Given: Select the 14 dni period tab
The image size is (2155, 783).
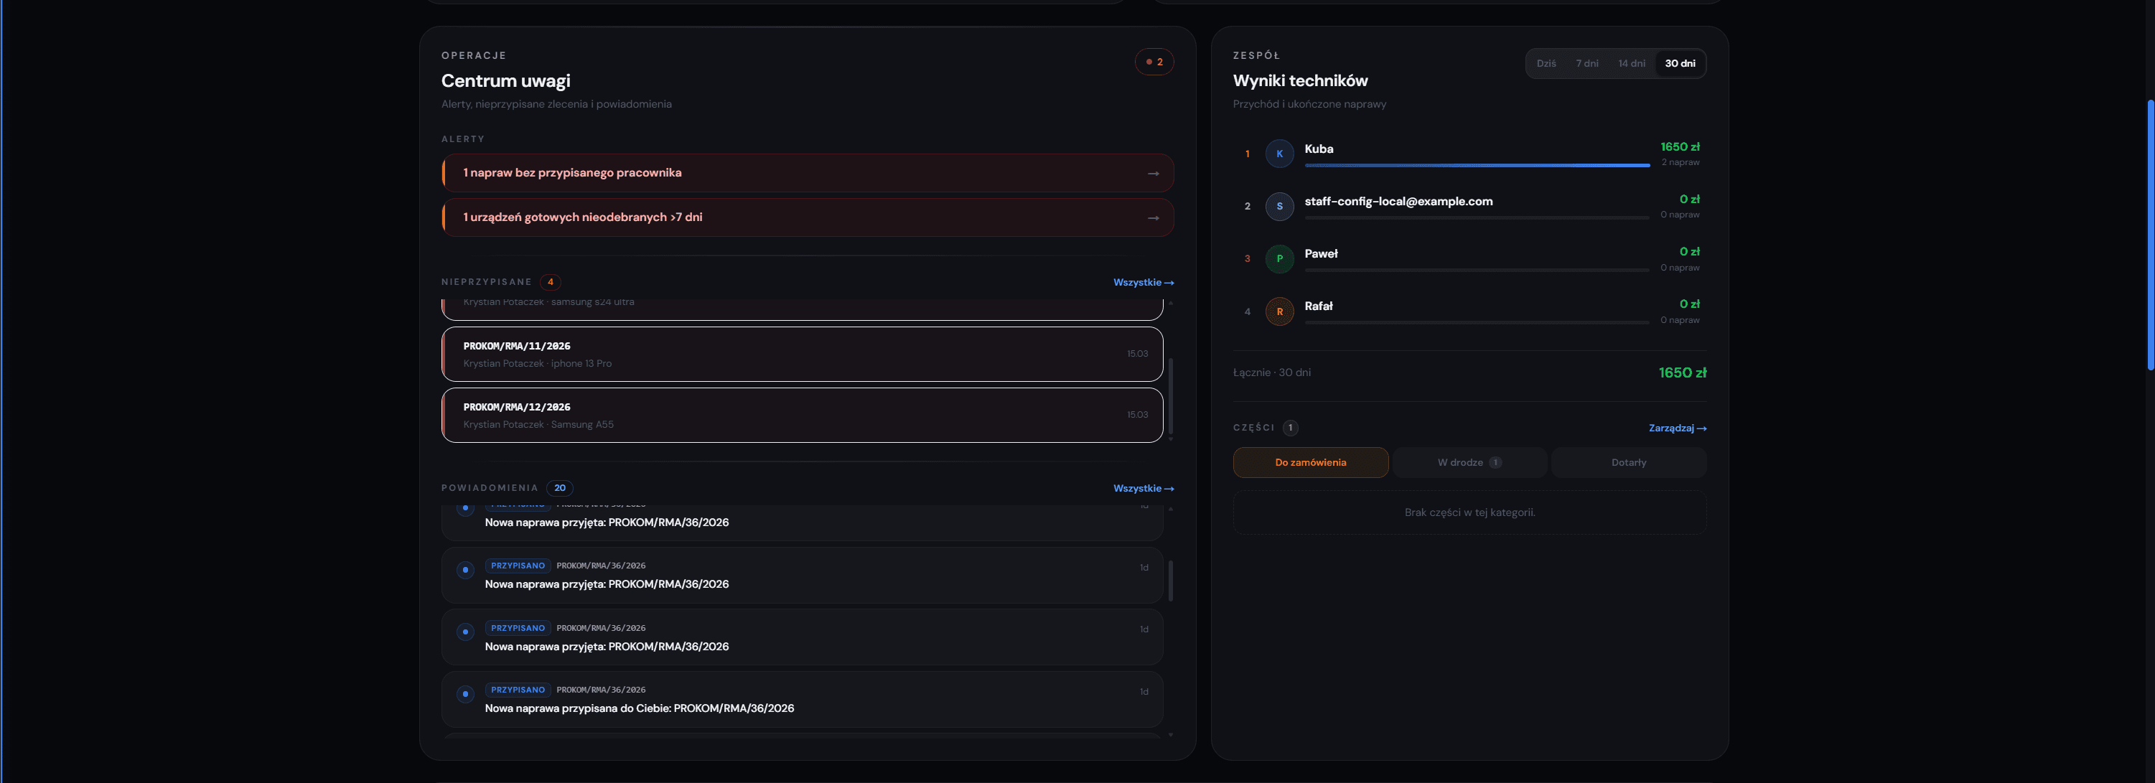Looking at the screenshot, I should point(1631,64).
